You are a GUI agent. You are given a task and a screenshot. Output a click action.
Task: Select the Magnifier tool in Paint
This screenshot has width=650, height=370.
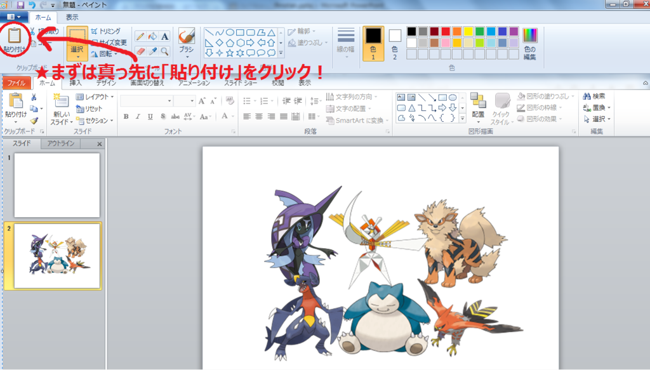point(164,51)
